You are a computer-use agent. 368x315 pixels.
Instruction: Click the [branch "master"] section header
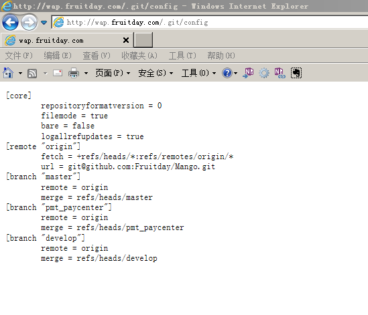point(44,177)
